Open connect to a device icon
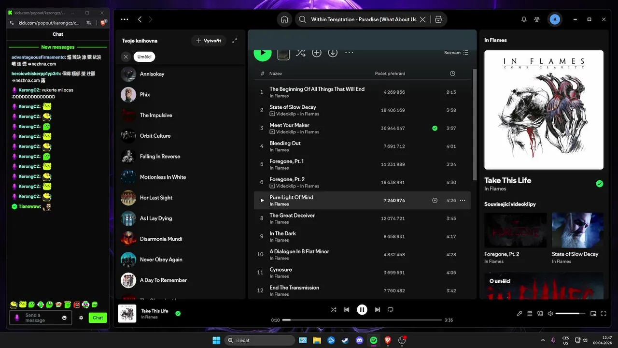The width and height of the screenshot is (618, 348). (x=540, y=314)
